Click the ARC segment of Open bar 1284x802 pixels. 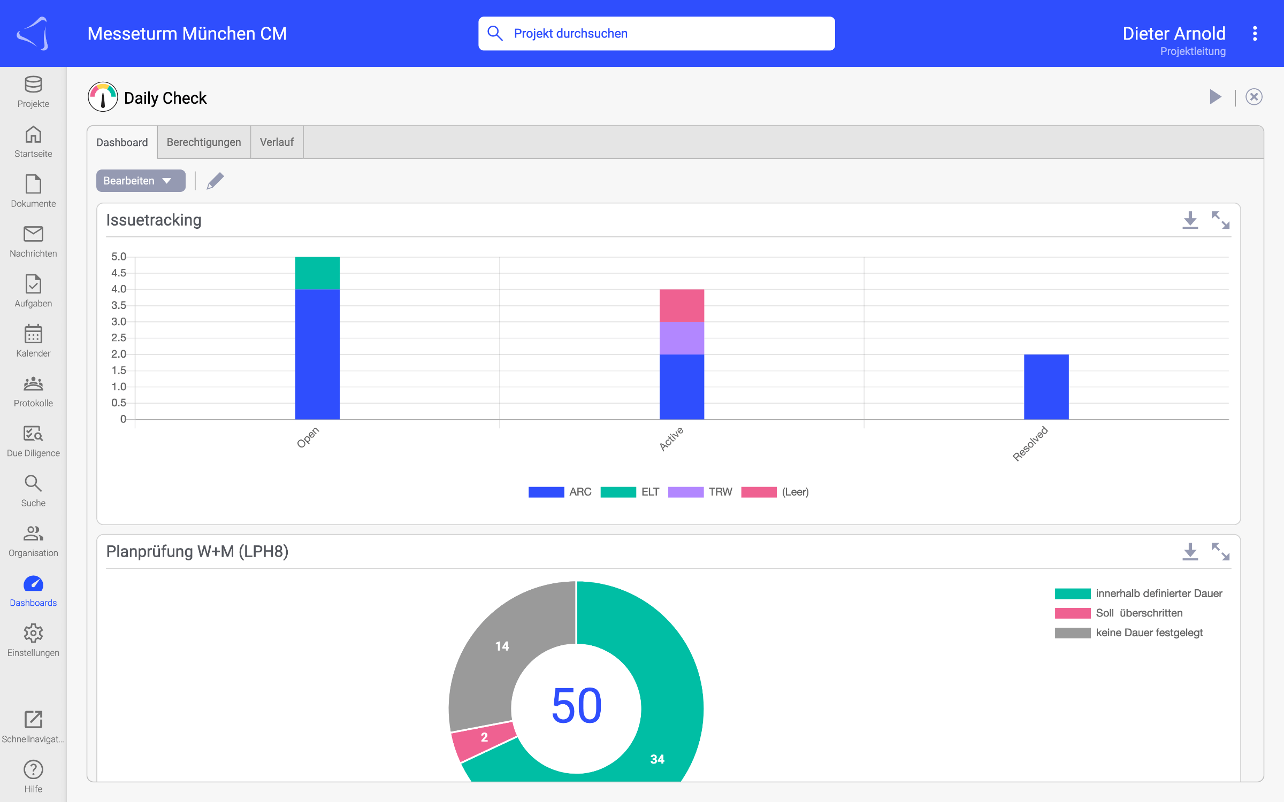click(x=317, y=354)
